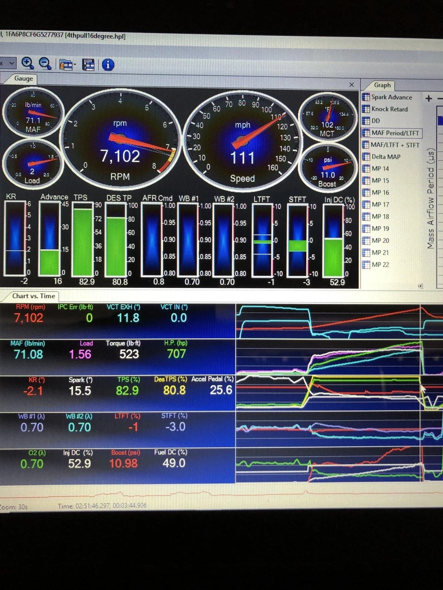Viewport: 443px width, 590px height.
Task: Click the Fuel DC (%) 49.0 value
Action: (174, 463)
